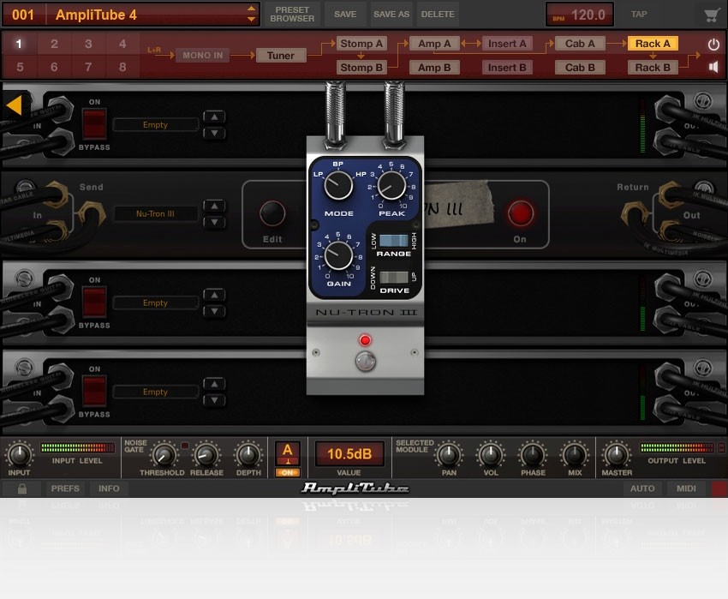Select previous module in third rack slot
The width and height of the screenshot is (728, 599).
(214, 295)
